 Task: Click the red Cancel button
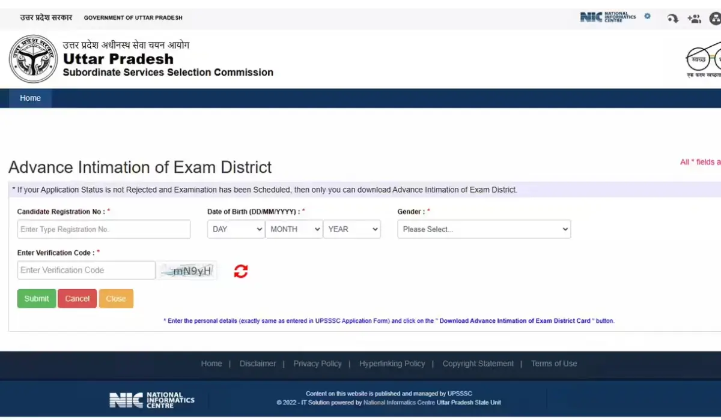point(77,299)
